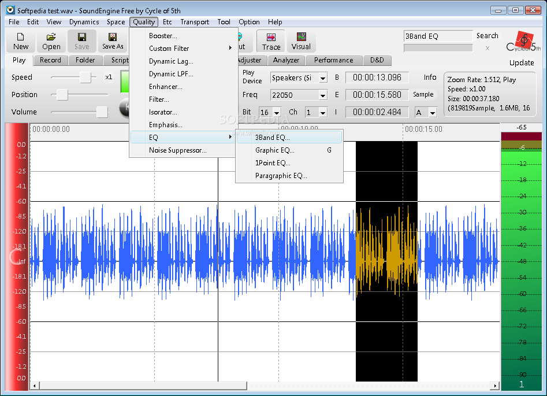Click the Update link
The width and height of the screenshot is (547, 396).
[x=522, y=63]
